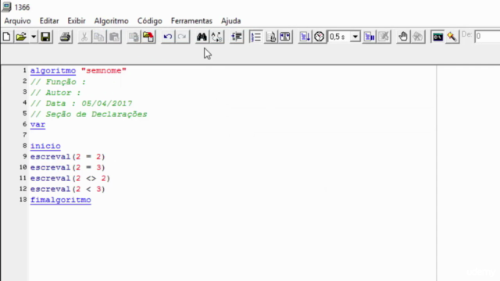The image size is (500, 281).
Task: Toggle showing modified variables
Action: pos(270,37)
